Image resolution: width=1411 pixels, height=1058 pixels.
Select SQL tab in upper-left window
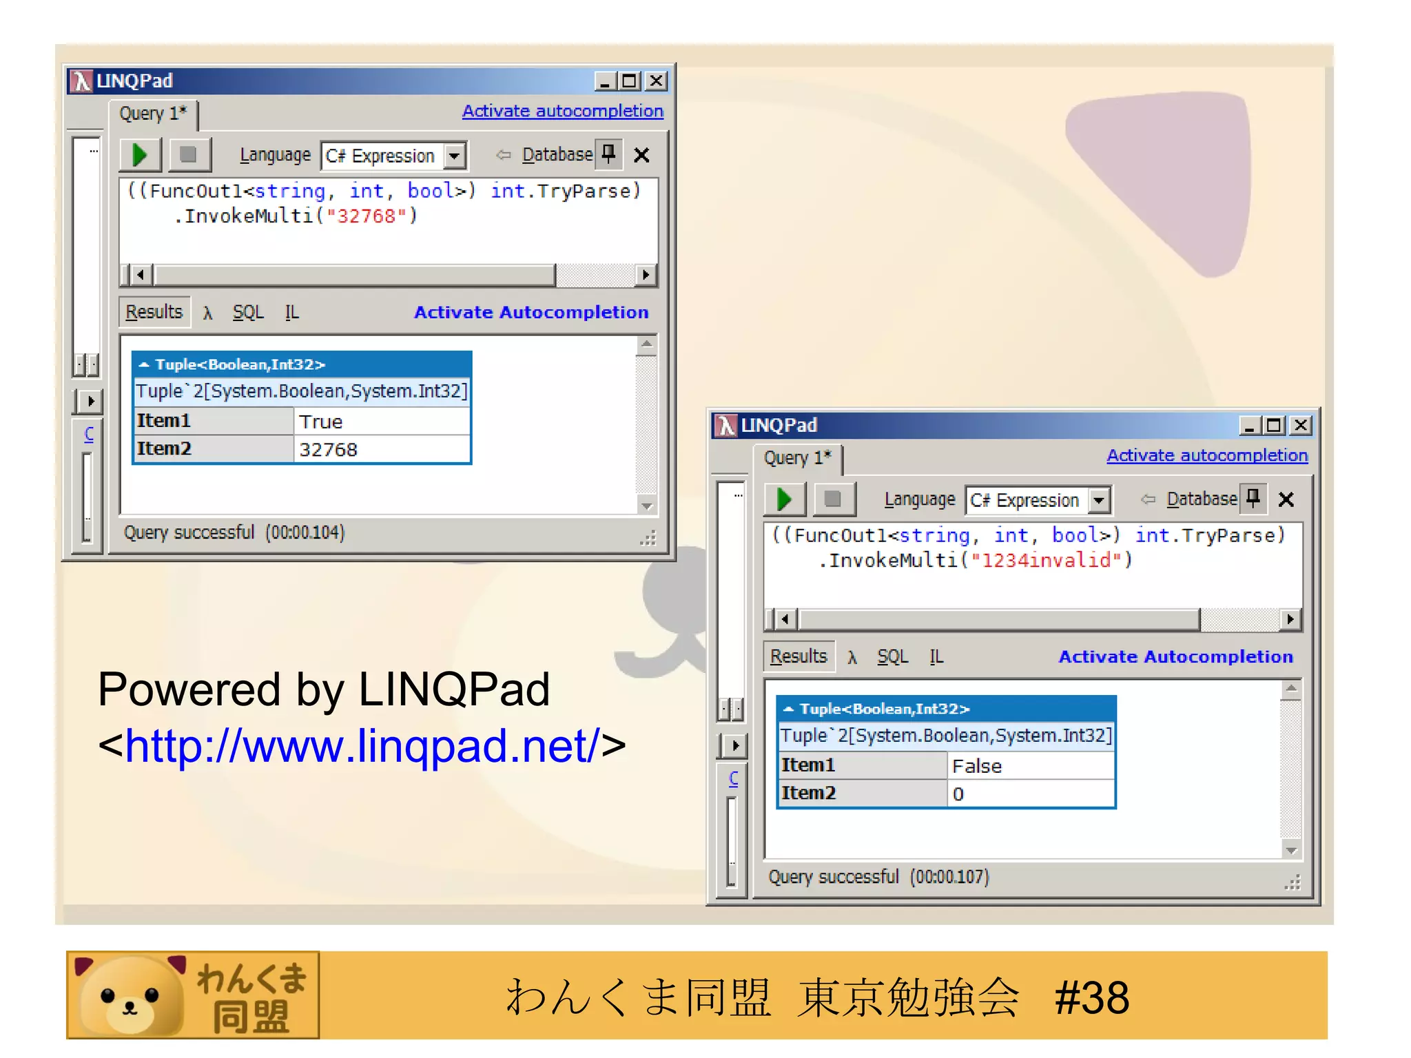coord(248,313)
